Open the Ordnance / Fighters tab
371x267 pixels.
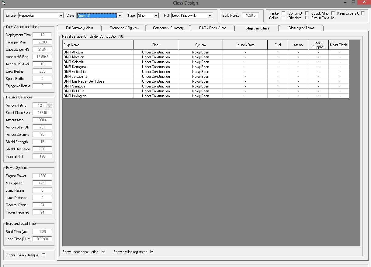coord(124,28)
